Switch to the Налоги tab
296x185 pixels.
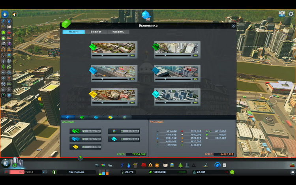coord(74,32)
